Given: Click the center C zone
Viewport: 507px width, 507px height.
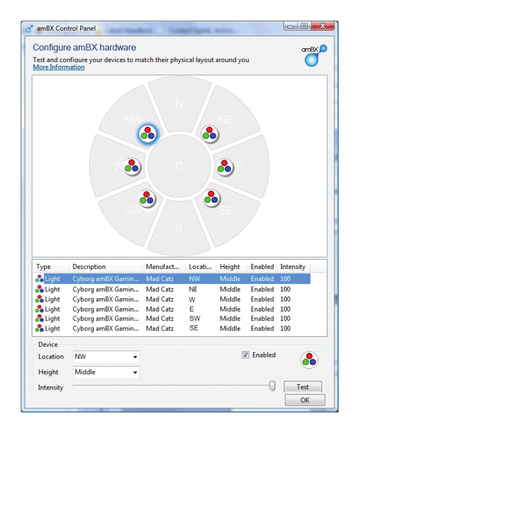Looking at the screenshot, I should click(179, 166).
